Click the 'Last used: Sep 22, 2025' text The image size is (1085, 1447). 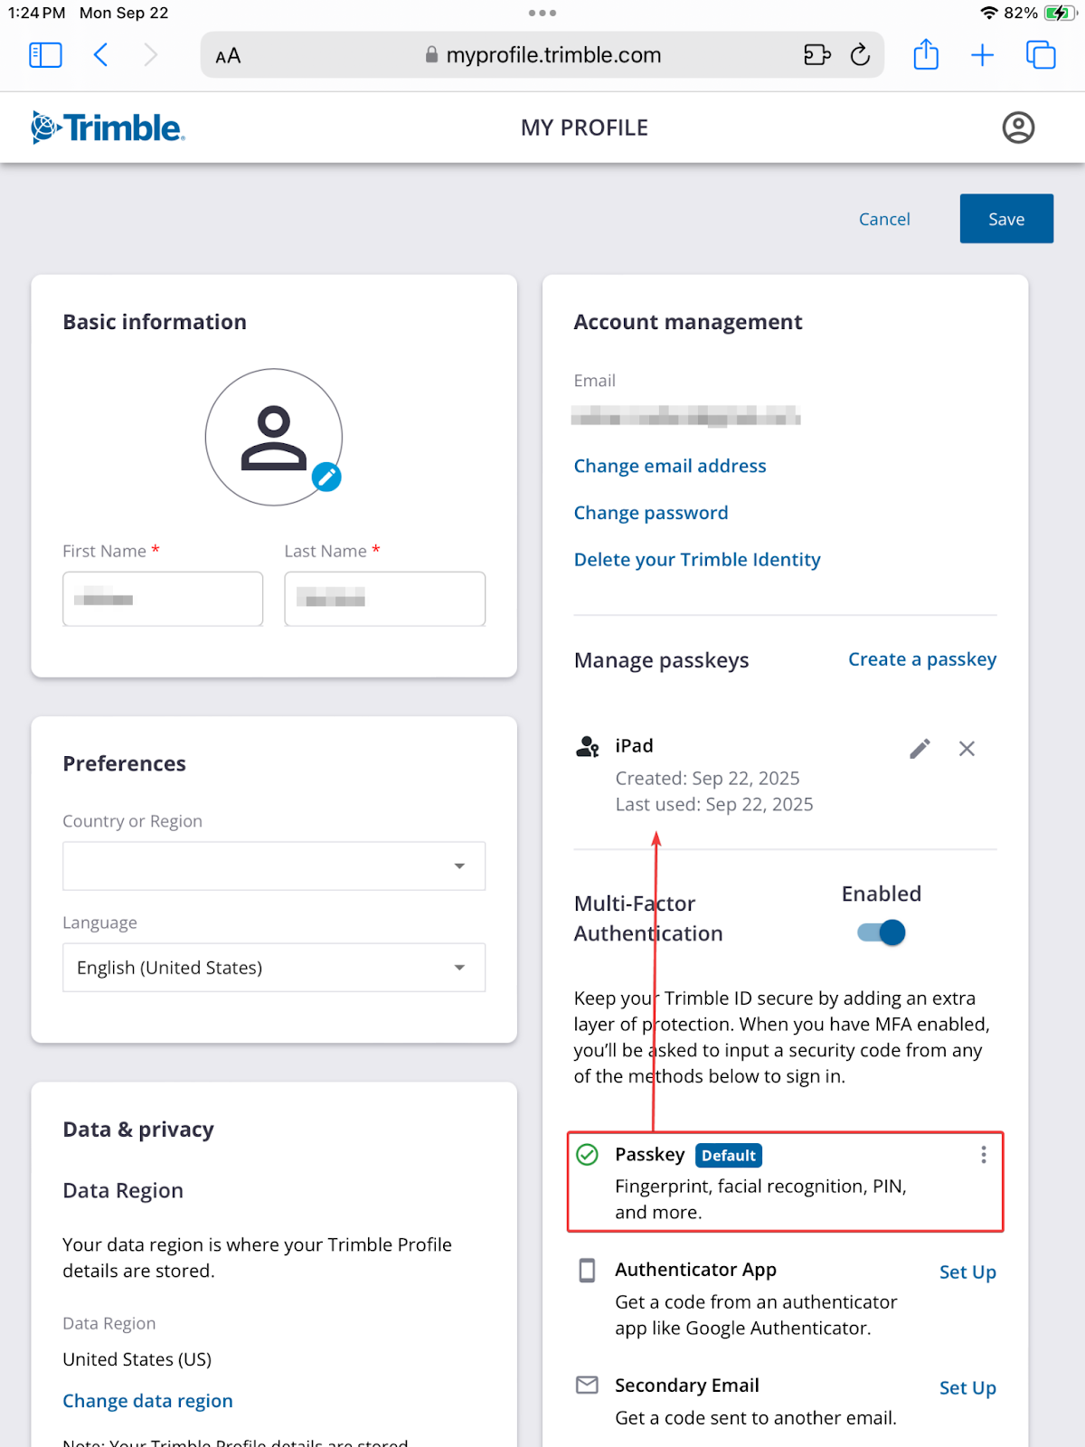tap(714, 805)
